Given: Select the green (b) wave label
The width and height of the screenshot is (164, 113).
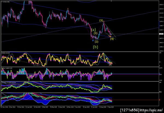Looking at the screenshot, I should coord(96,47).
